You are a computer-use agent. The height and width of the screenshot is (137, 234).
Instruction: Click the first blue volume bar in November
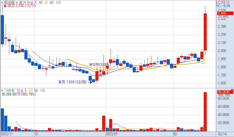3,120
